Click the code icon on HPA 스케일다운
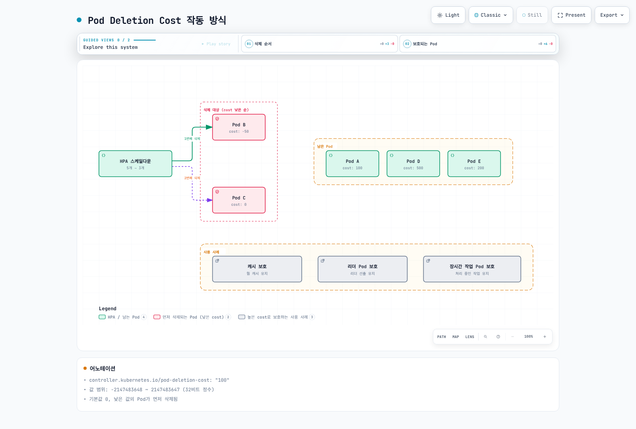This screenshot has width=636, height=429. pyautogui.click(x=104, y=155)
